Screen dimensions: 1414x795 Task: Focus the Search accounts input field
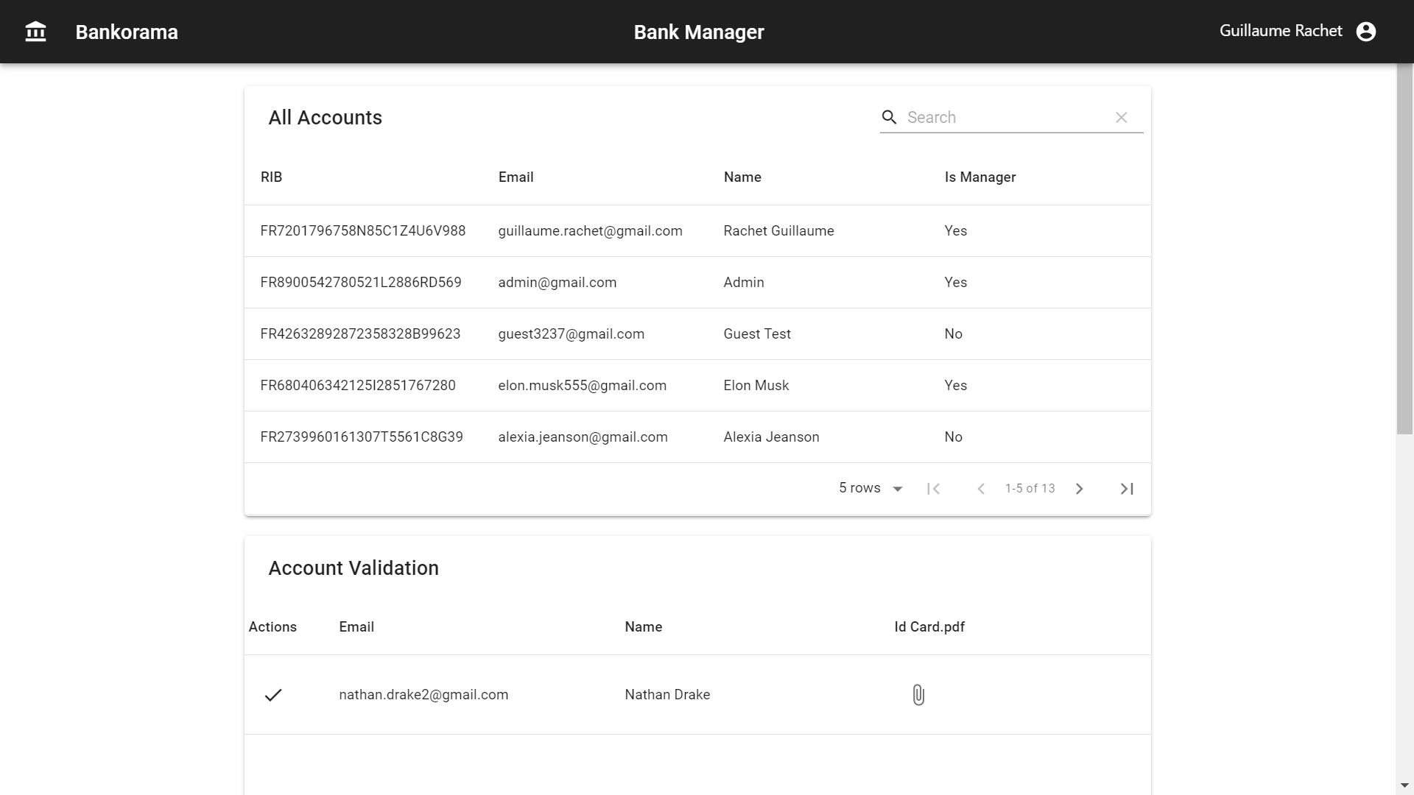(x=1005, y=117)
